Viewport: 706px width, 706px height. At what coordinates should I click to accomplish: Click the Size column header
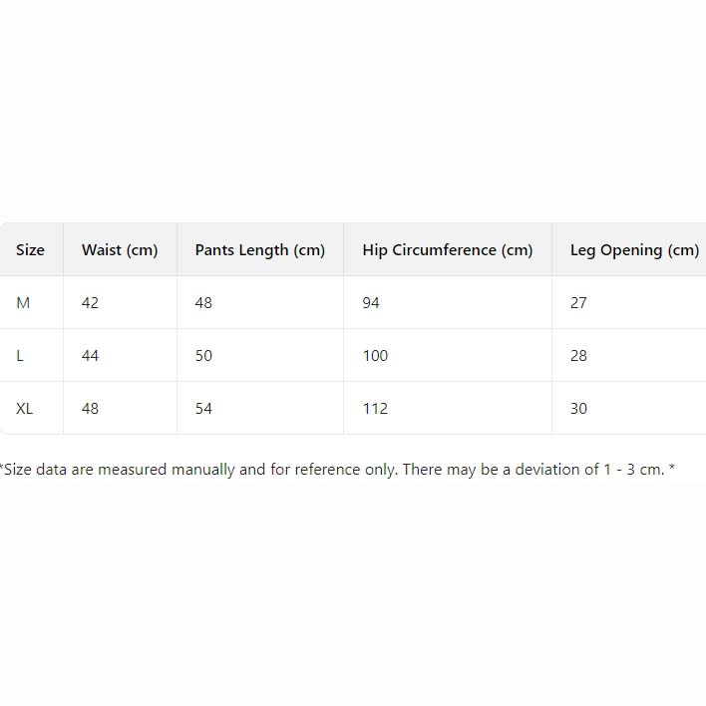(x=30, y=250)
